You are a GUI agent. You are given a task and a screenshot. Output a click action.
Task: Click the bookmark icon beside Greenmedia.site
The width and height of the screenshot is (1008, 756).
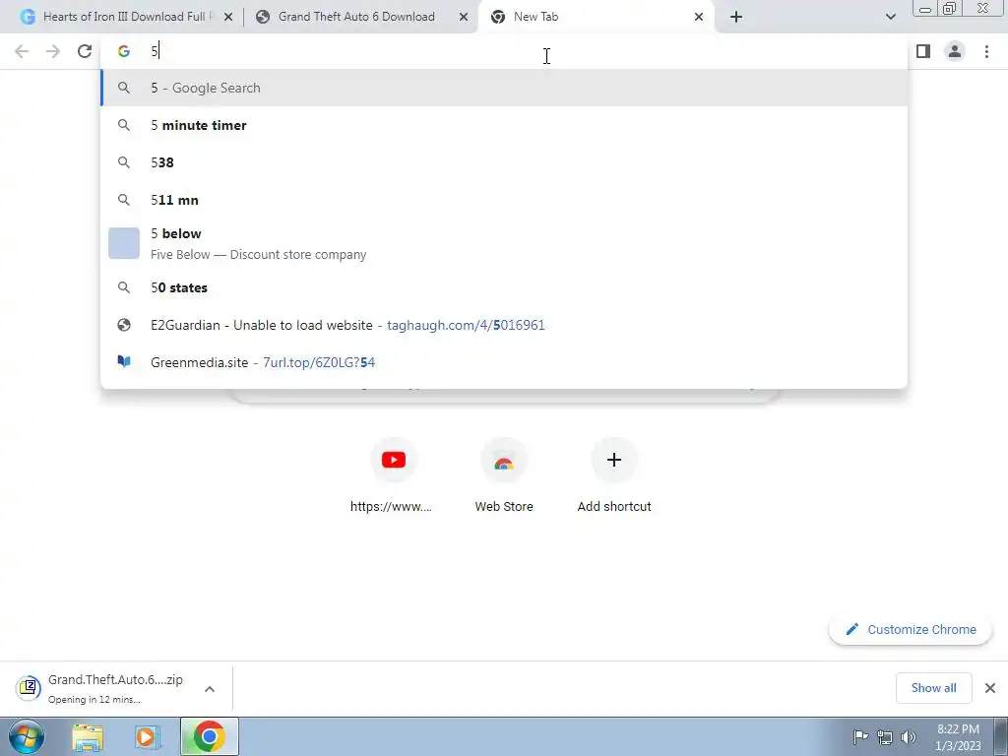(124, 362)
